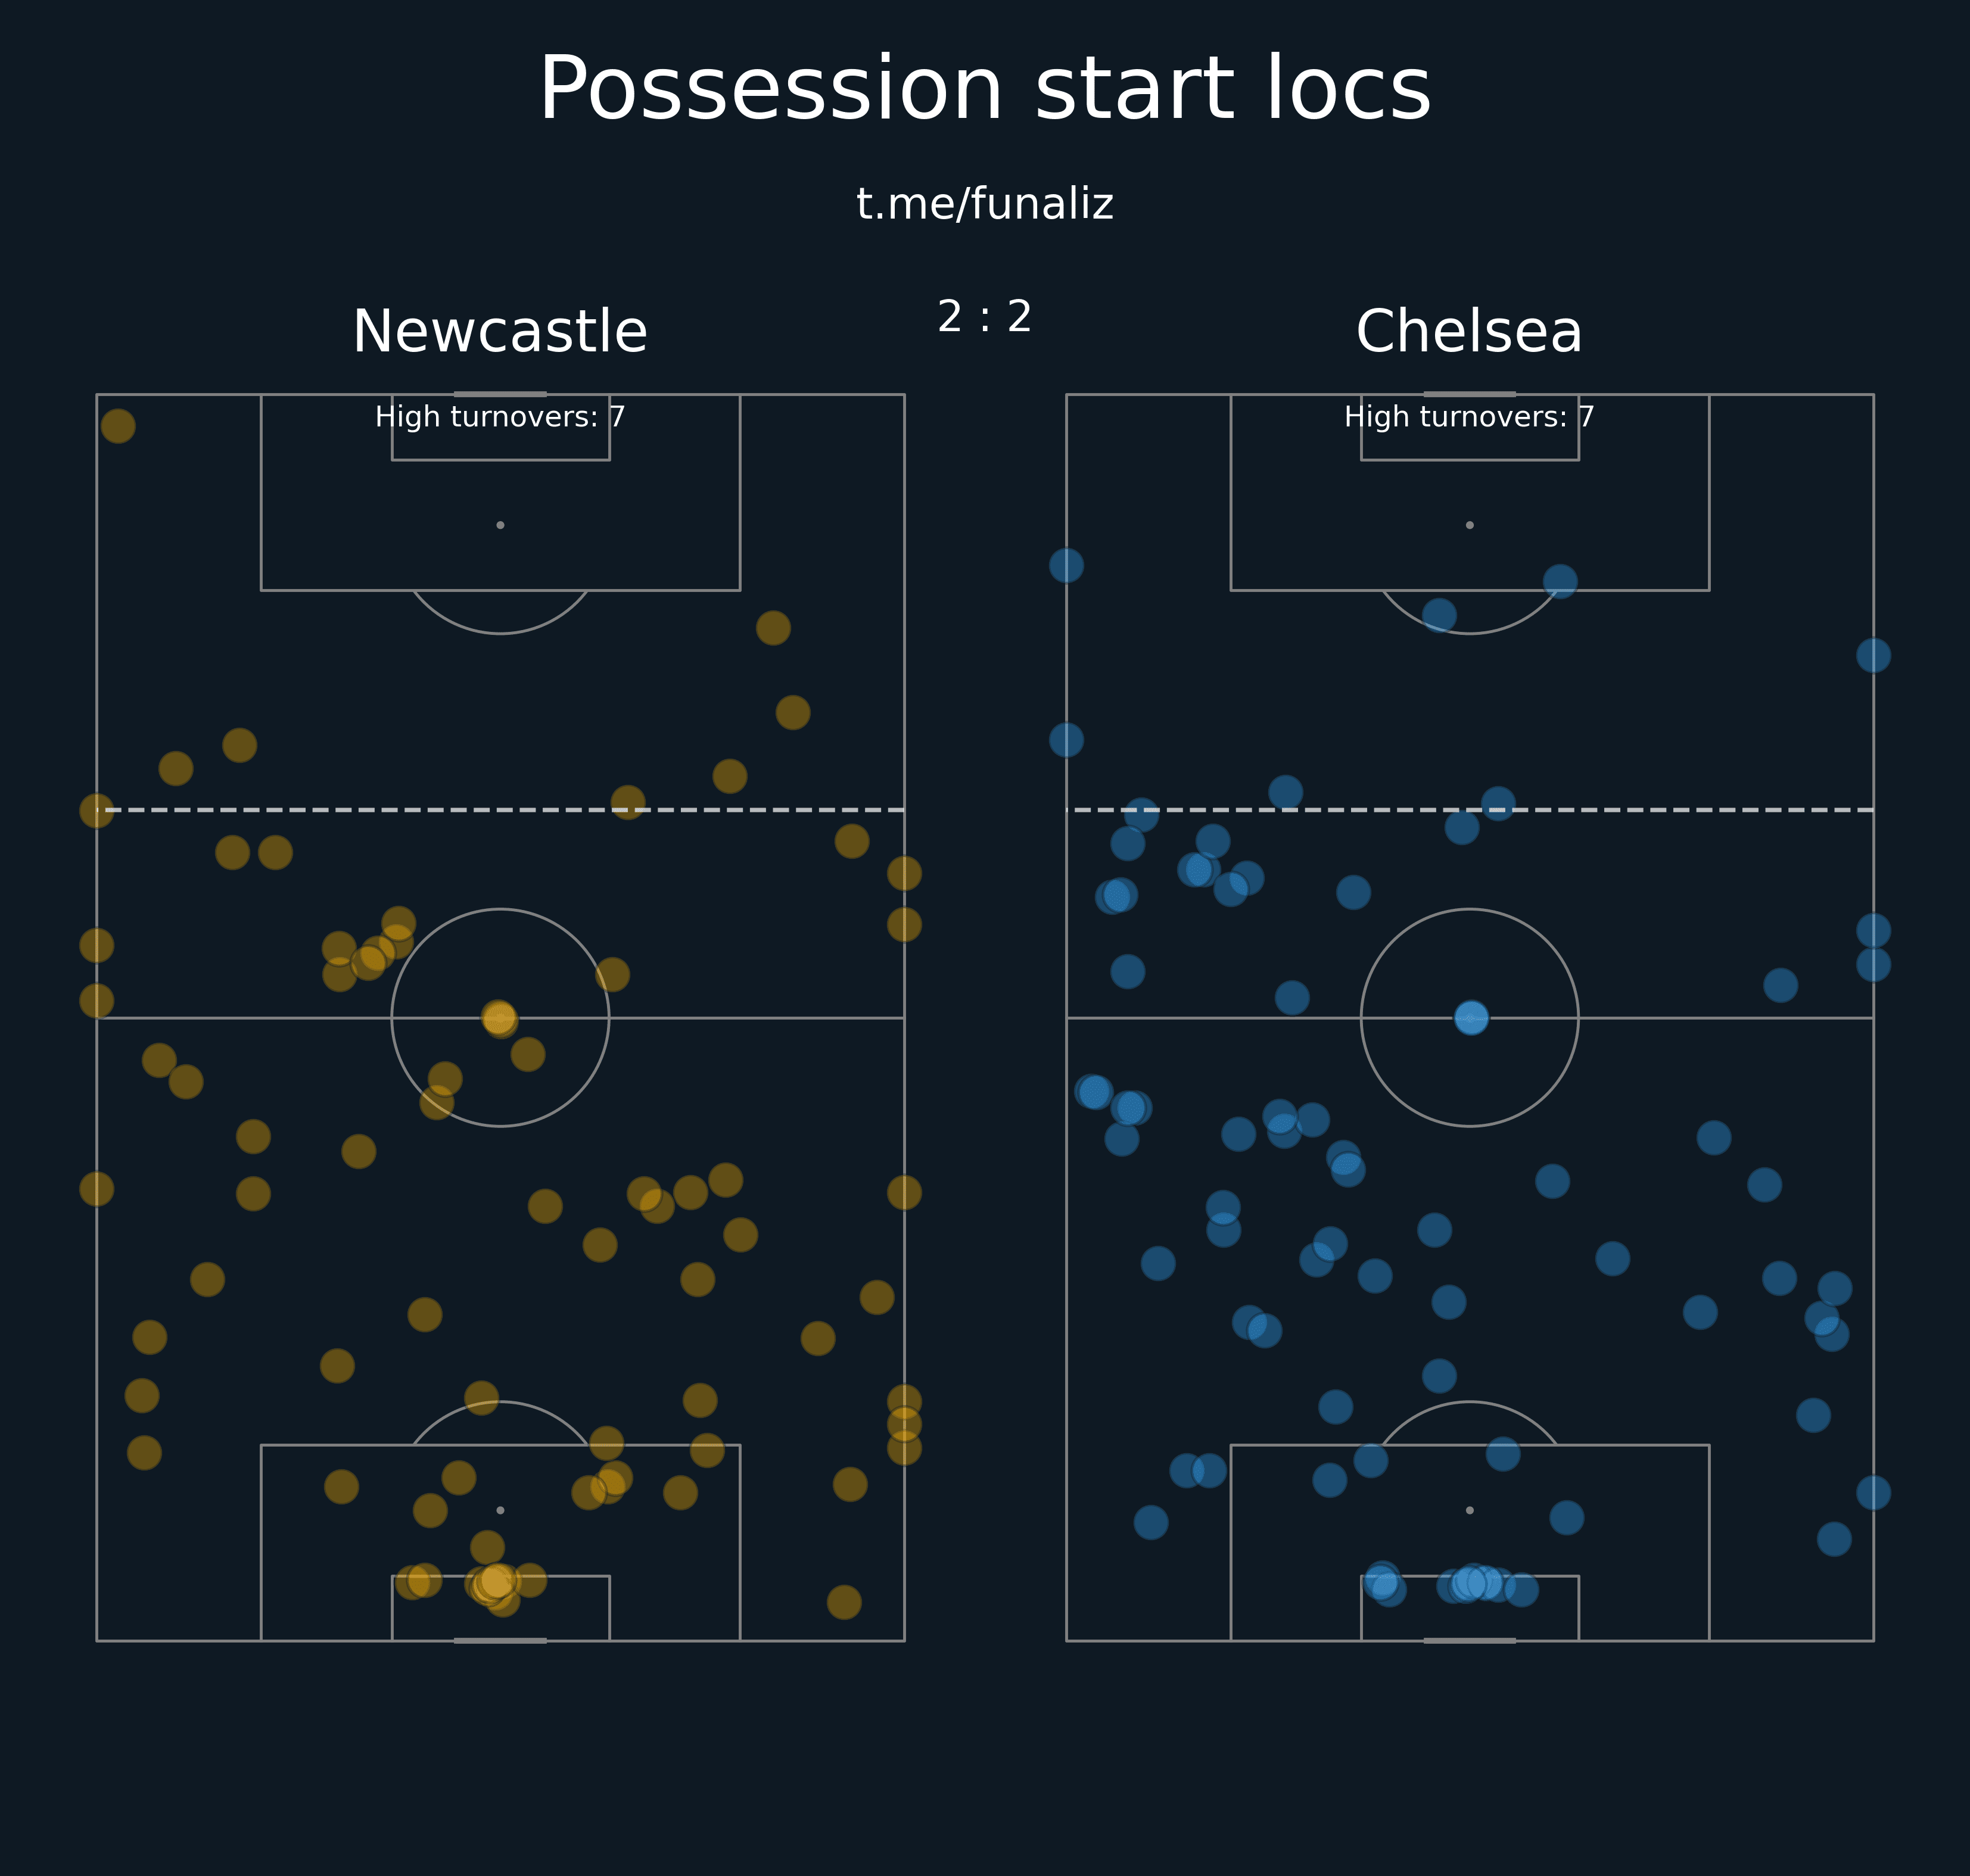The height and width of the screenshot is (1876, 1970).
Task: Select the blue dot at Chelsea's centre spot
Action: tap(1471, 1018)
